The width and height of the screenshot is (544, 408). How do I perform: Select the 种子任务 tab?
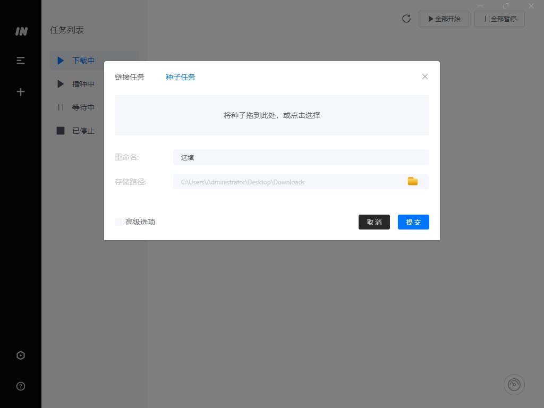180,76
